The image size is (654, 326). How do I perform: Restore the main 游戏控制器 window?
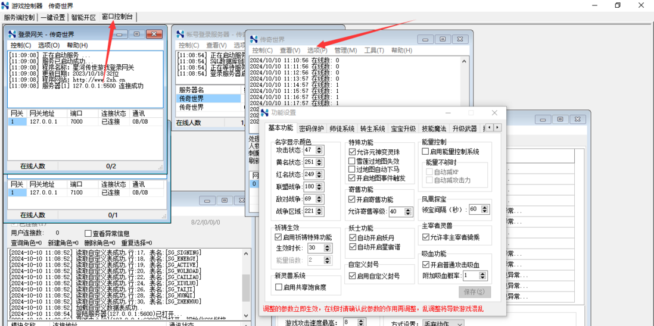point(618,5)
